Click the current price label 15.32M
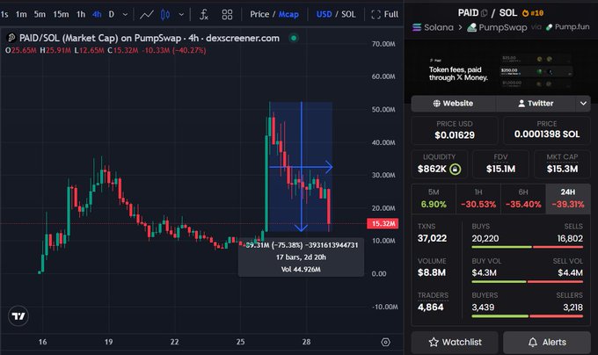Viewport: 598px width, 355px height. (383, 223)
